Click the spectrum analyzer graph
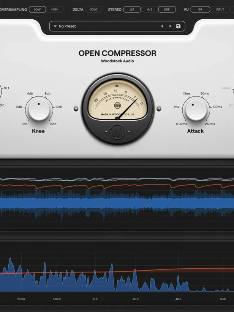 pyautogui.click(x=117, y=273)
